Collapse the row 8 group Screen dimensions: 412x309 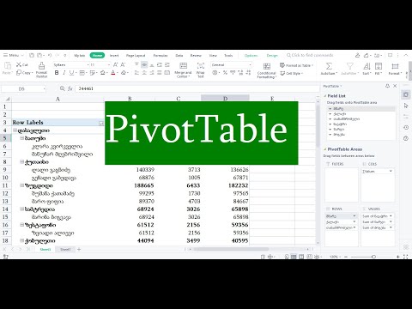pyautogui.click(x=21, y=161)
